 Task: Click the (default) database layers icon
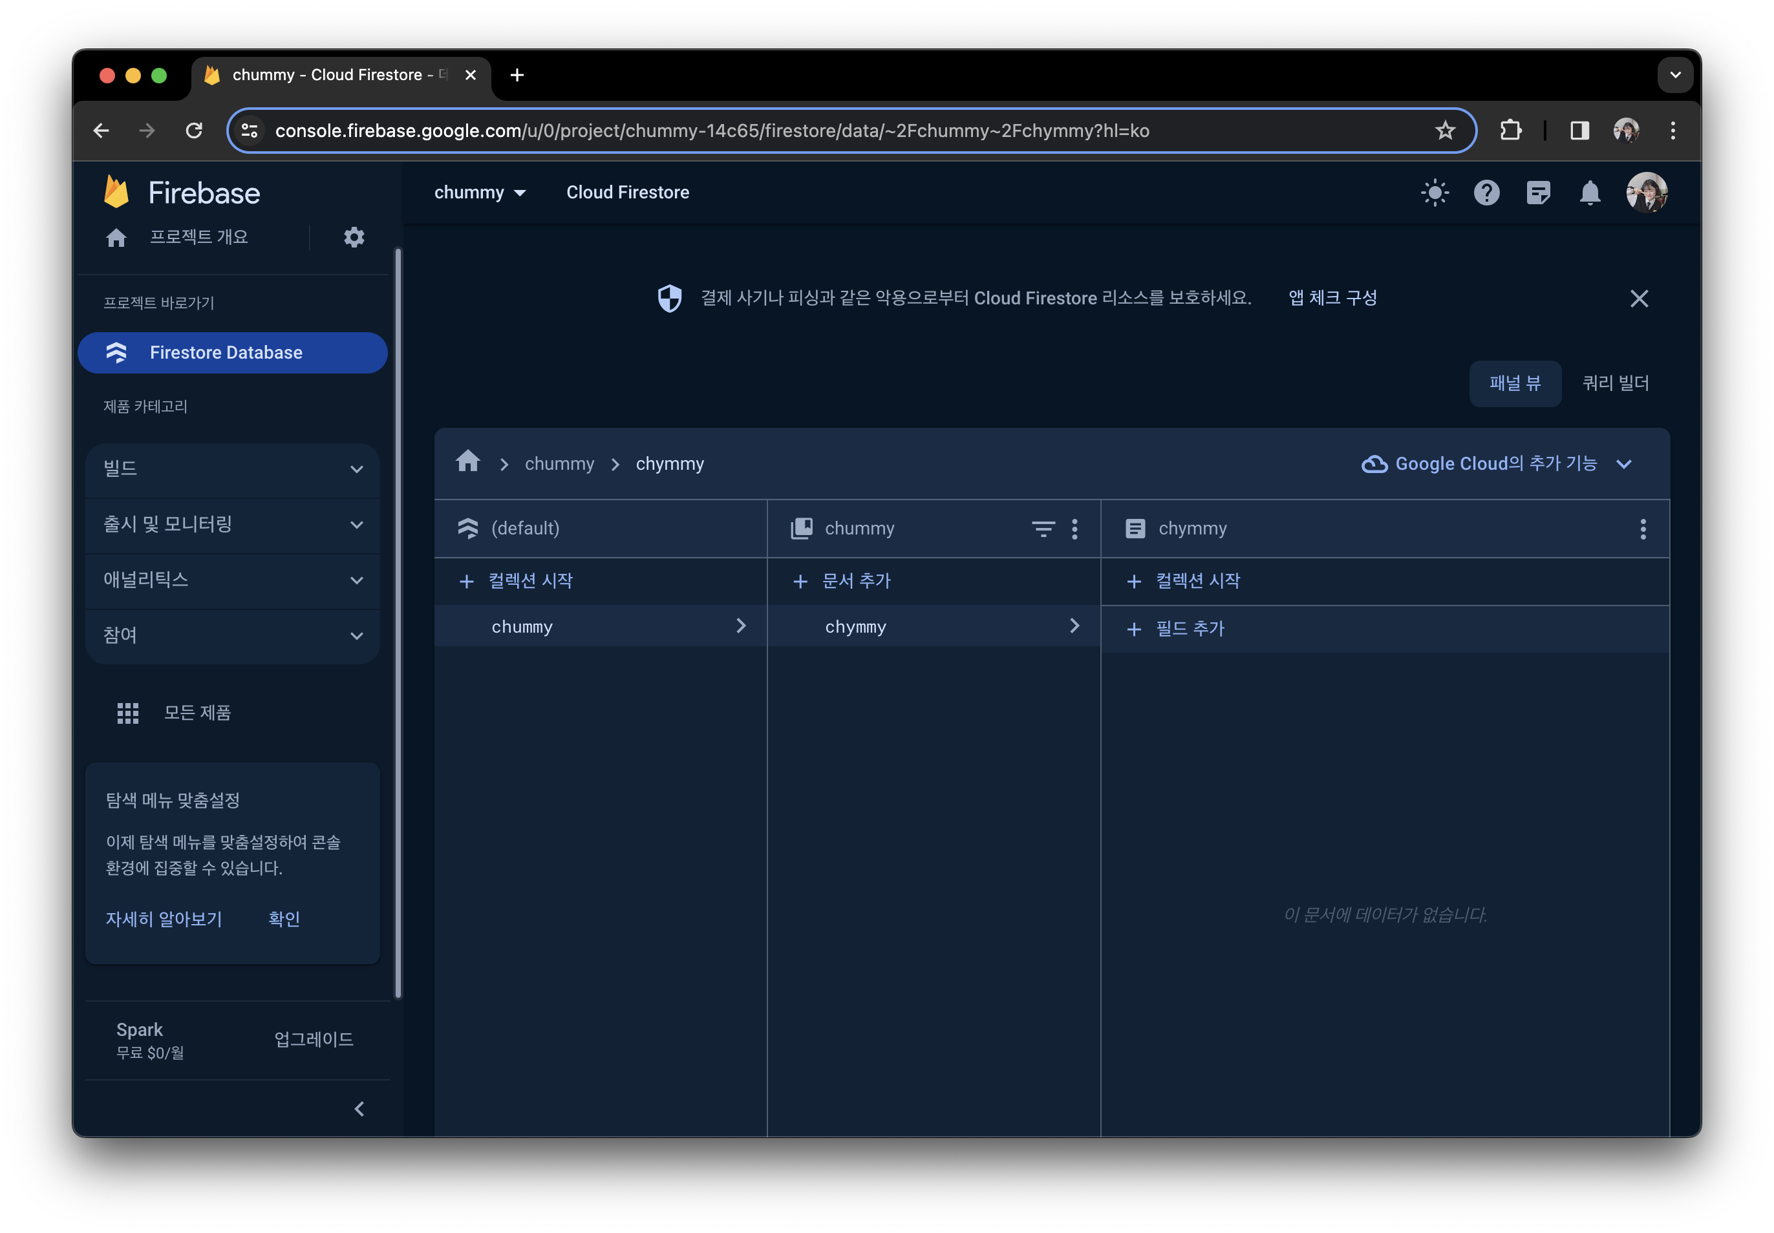tap(467, 529)
